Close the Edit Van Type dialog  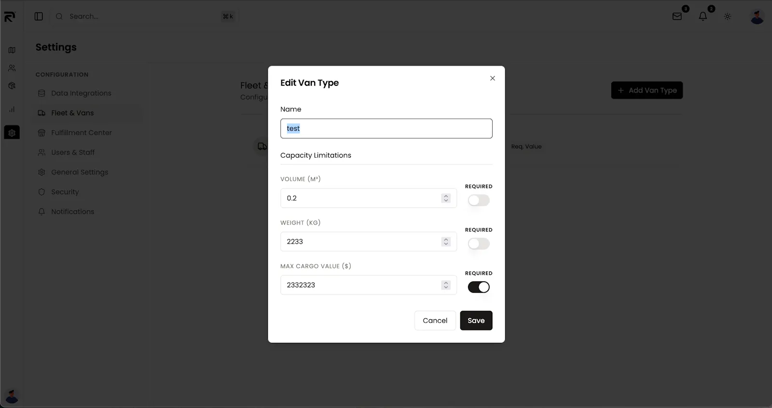click(493, 78)
